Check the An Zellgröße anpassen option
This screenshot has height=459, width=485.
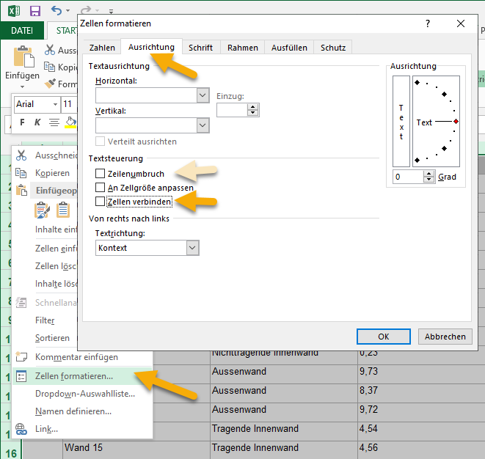pyautogui.click(x=100, y=188)
